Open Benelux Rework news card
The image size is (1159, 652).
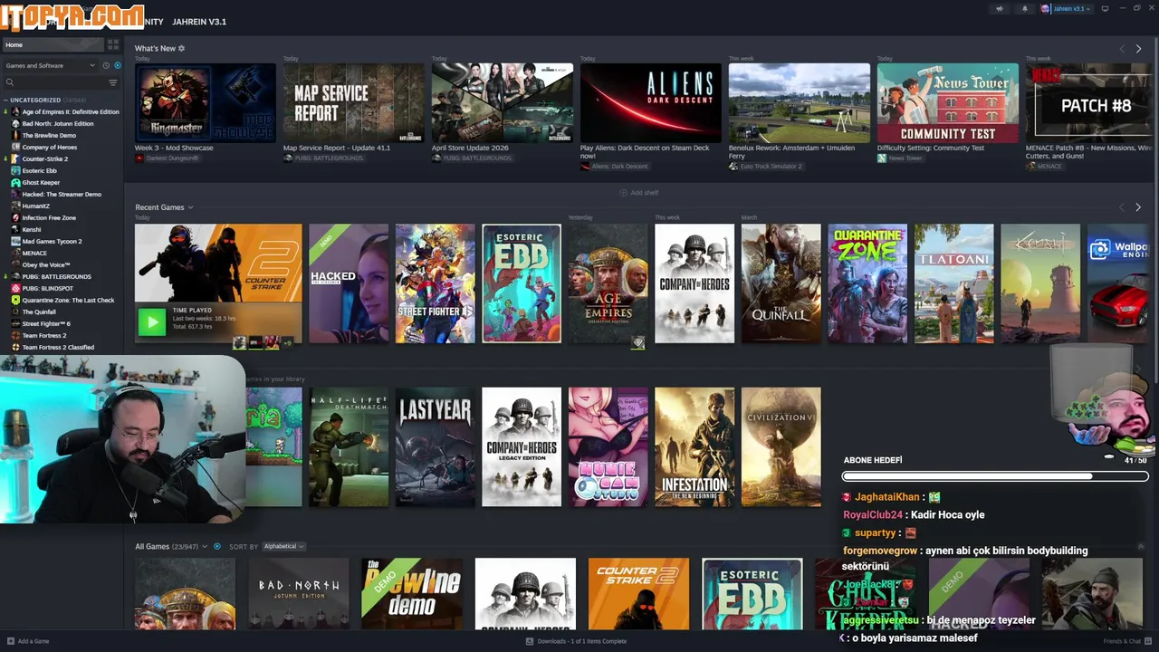(x=800, y=102)
